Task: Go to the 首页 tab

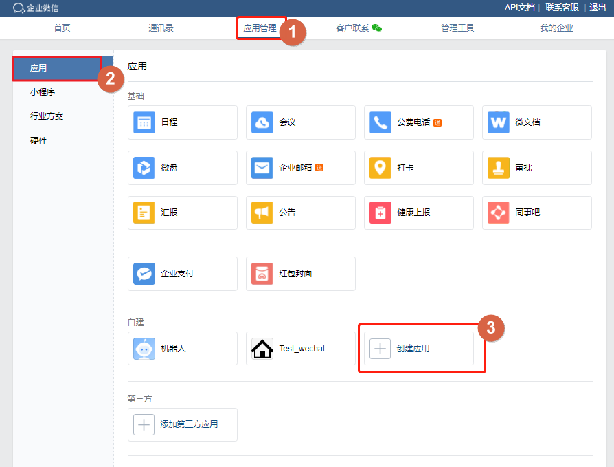Action: (62, 28)
